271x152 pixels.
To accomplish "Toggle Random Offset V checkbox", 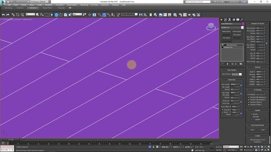I will tap(249, 105).
